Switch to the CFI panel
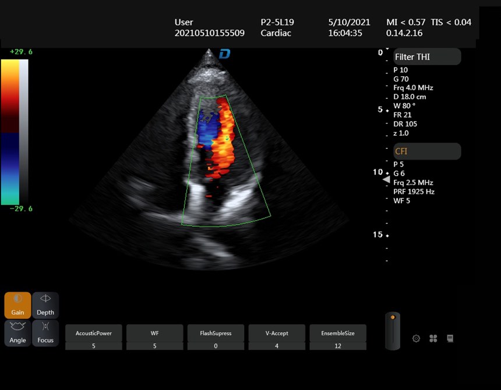Viewport: 501px width, 390px height. click(x=427, y=152)
